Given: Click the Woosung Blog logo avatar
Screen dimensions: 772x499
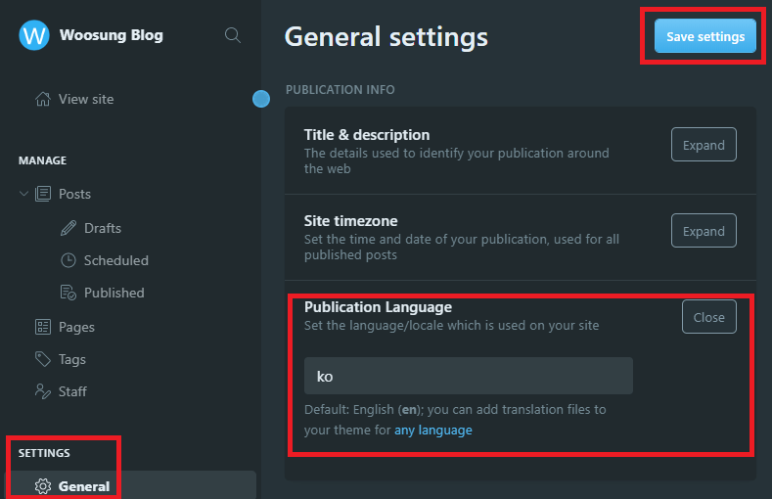Looking at the screenshot, I should click(x=34, y=35).
